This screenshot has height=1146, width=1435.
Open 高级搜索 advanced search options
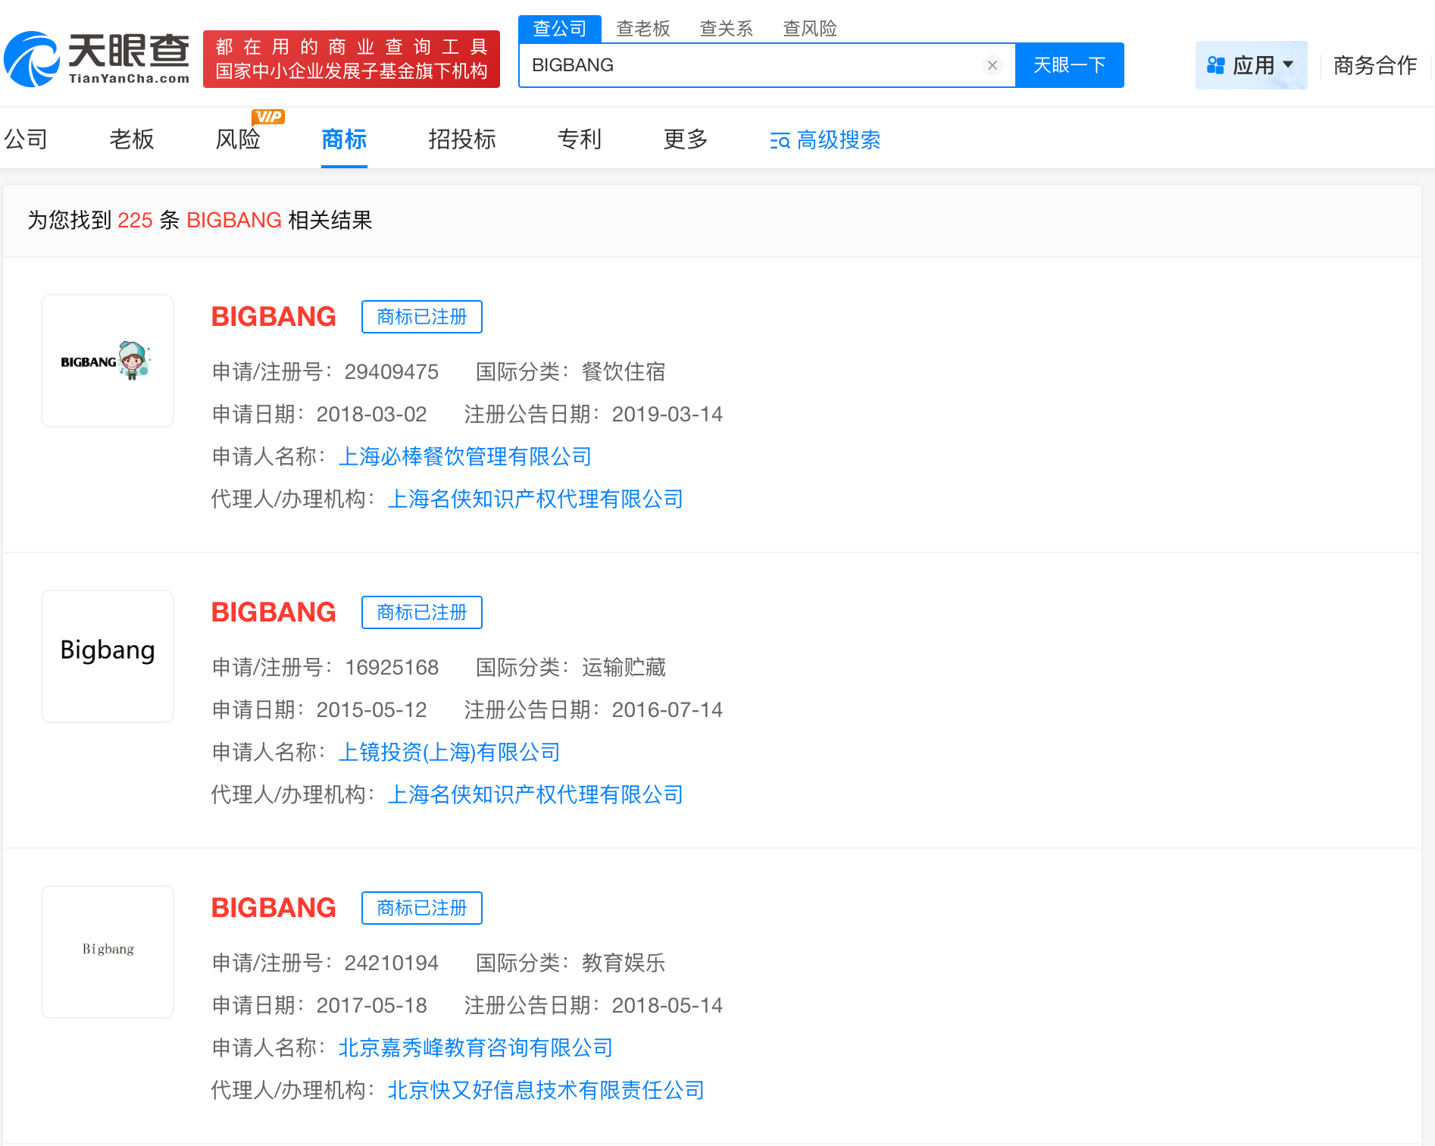pos(837,140)
